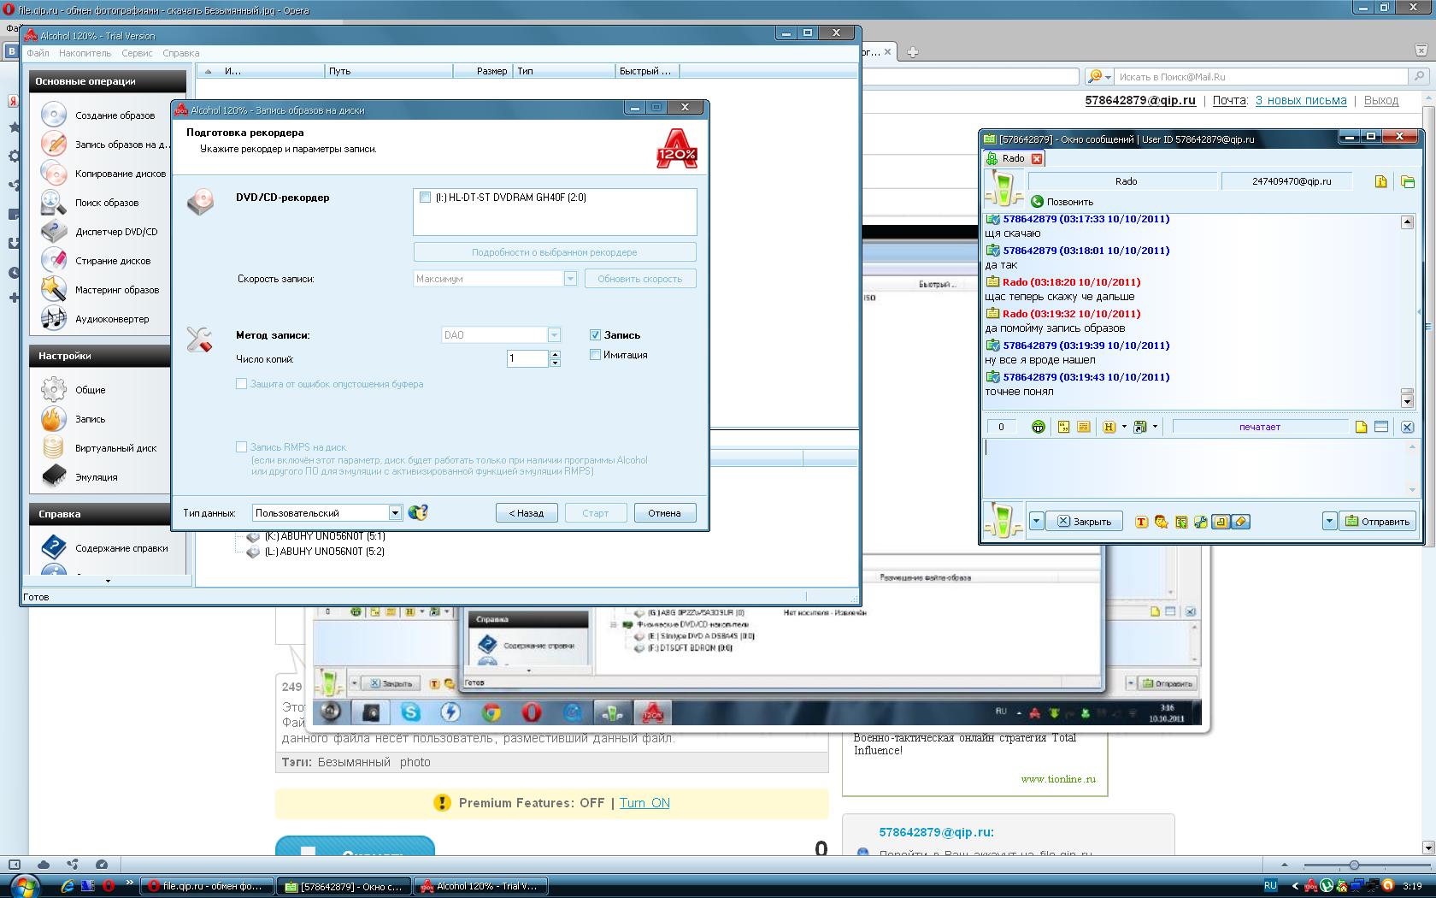The width and height of the screenshot is (1436, 898).
Task: Click the < Назад button
Action: tap(527, 513)
